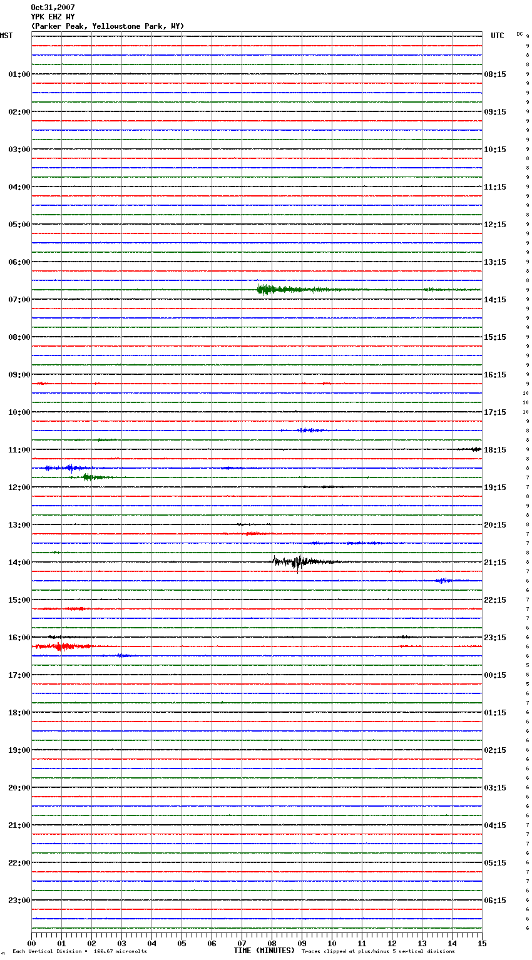Click the 20:15 UTC time label
This screenshot has width=532, height=960.
495,524
